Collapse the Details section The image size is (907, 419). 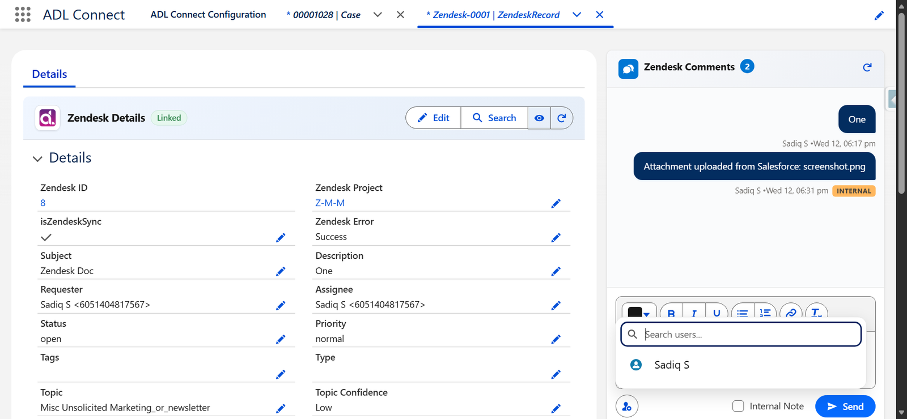click(x=37, y=159)
